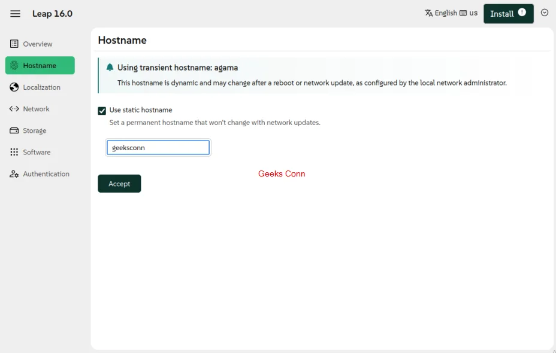
Task: Click the Software grid icon
Action: point(13,152)
